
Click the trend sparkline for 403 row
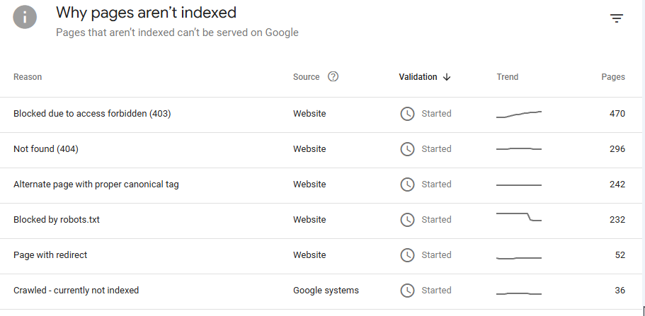[519, 114]
